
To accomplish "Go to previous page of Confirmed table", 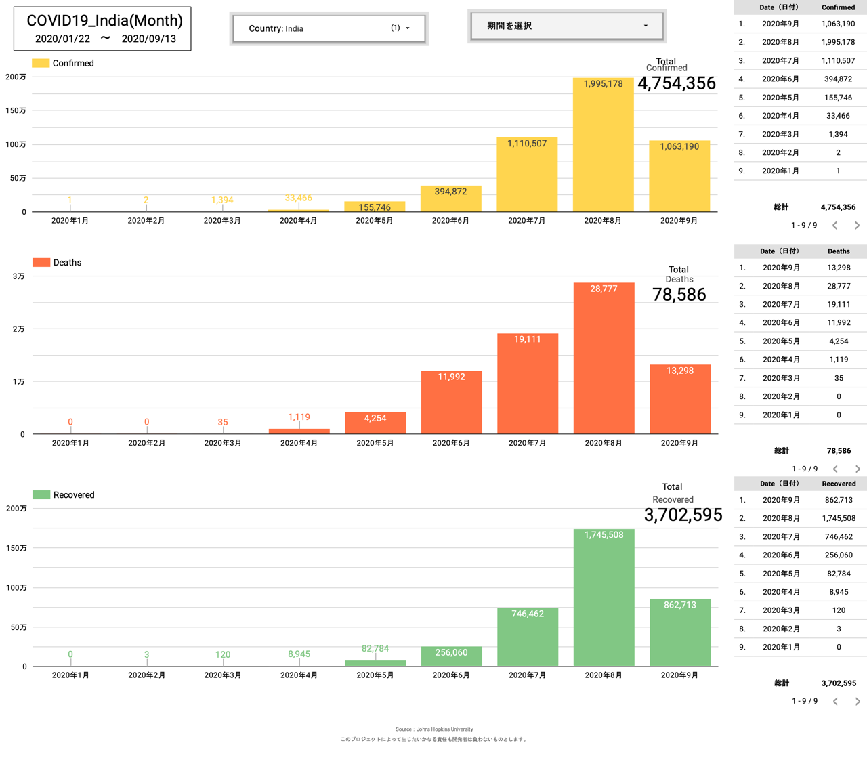I will click(x=834, y=226).
